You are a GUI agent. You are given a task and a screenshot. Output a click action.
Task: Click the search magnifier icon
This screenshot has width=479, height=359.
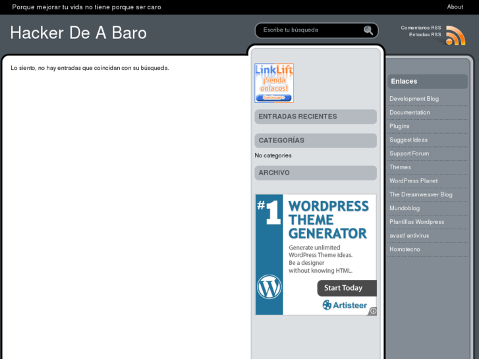pyautogui.click(x=368, y=30)
